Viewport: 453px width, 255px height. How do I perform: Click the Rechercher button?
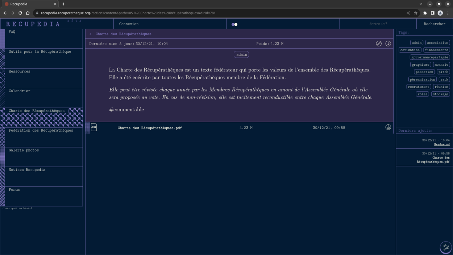434,24
